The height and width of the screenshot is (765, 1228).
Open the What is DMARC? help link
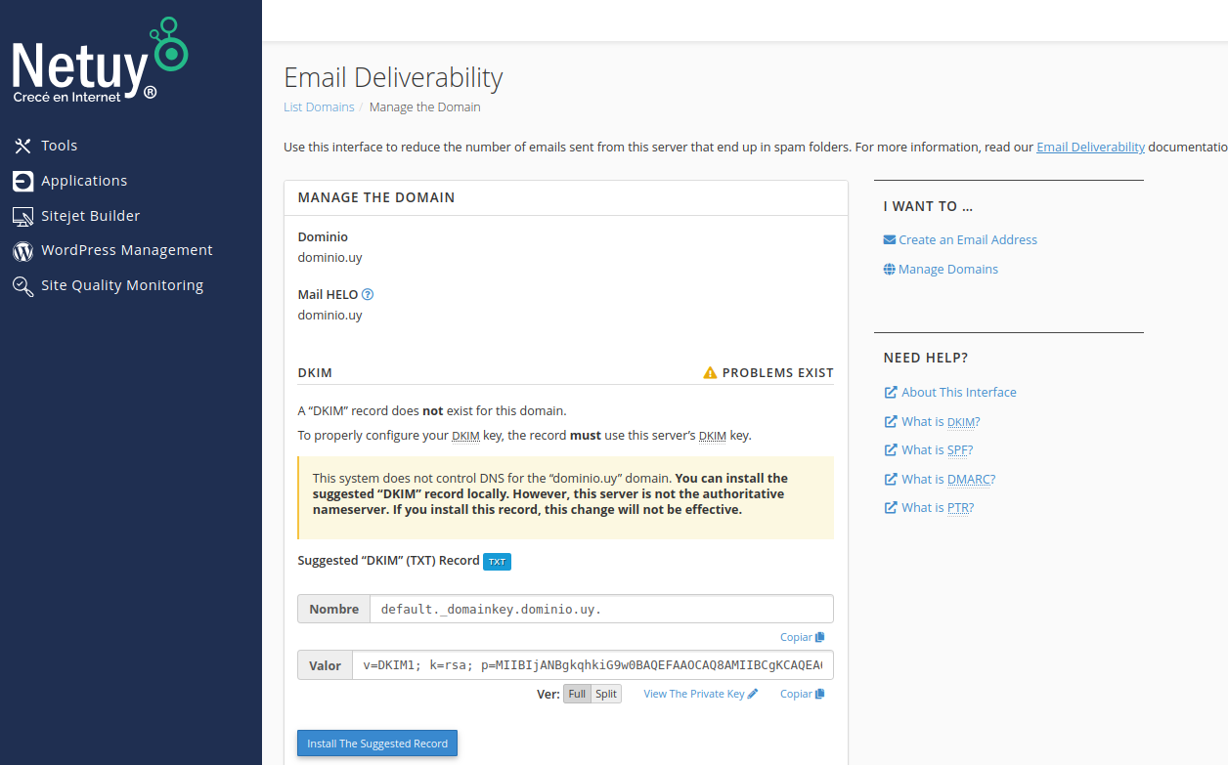click(x=947, y=479)
